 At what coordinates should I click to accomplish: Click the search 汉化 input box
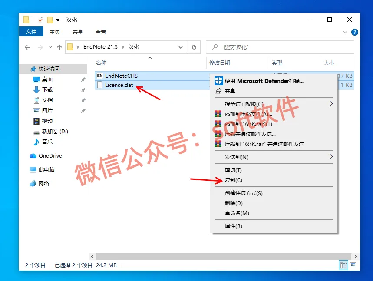coord(280,47)
